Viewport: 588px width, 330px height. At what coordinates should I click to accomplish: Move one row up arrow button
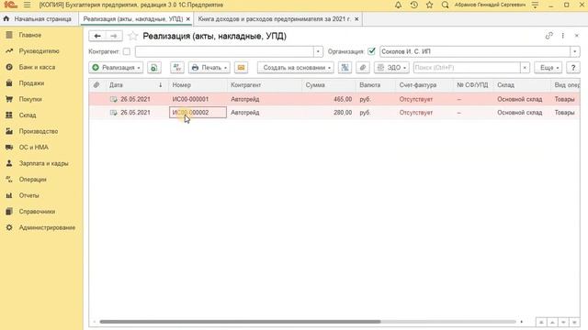(x=552, y=322)
